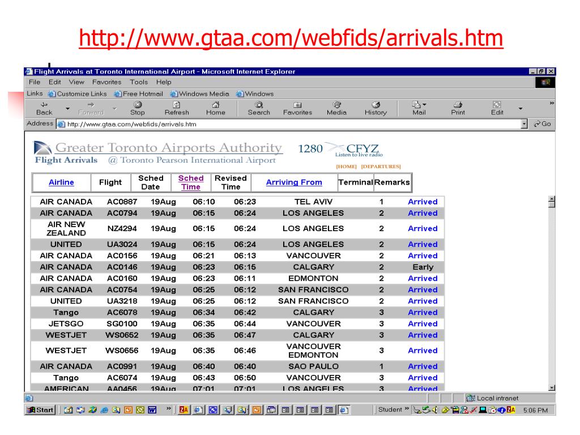Click the red gtaa.com URL in slide title
The width and height of the screenshot is (580, 435).
291,38
